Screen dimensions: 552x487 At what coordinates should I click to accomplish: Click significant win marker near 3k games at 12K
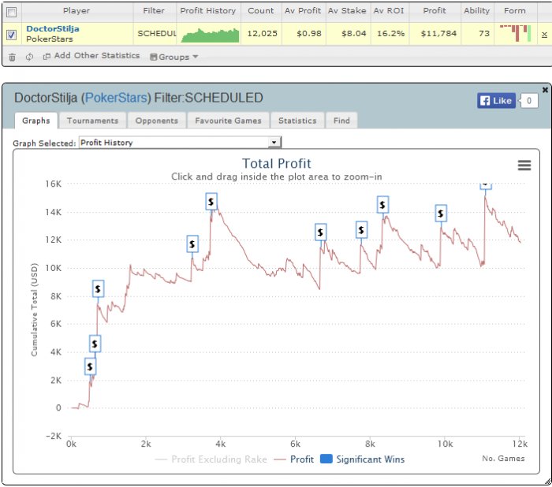click(x=192, y=243)
